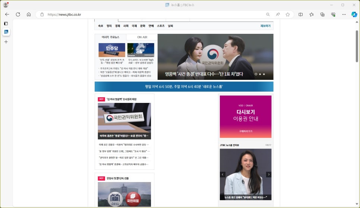Go back using the browser back arrow
Image resolution: width=360 pixels, height=208 pixels.
[7, 14]
